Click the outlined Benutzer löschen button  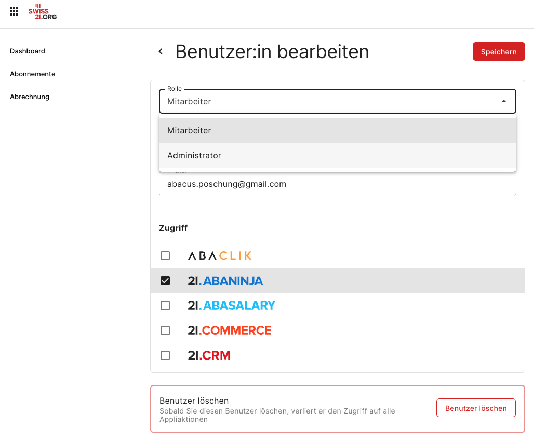coord(476,408)
